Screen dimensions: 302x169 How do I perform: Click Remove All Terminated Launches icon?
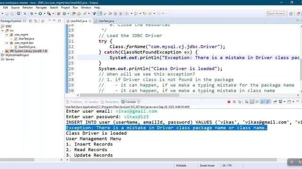(240, 102)
